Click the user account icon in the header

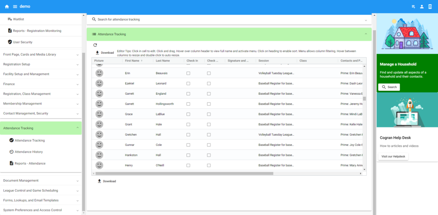[x=422, y=6]
